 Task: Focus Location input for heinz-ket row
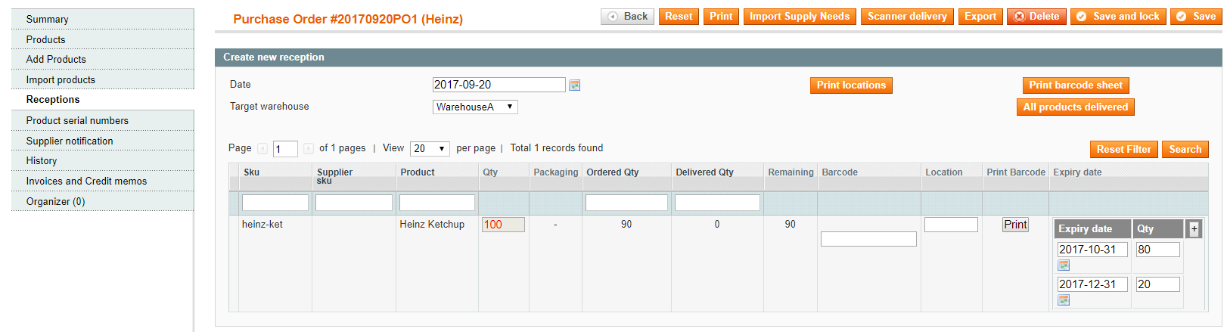click(951, 225)
